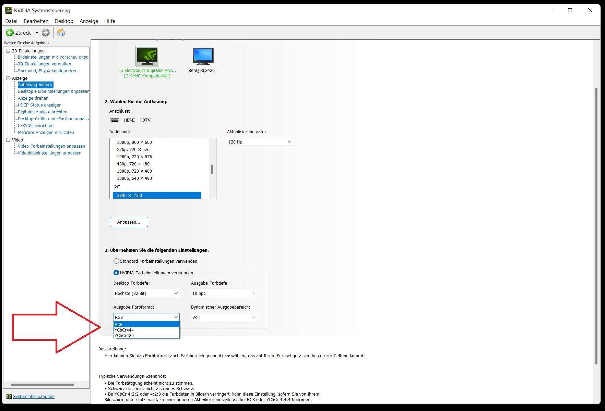Screen dimensions: 605x411
Task: Click the green Zurück back arrow icon
Action: click(x=10, y=33)
